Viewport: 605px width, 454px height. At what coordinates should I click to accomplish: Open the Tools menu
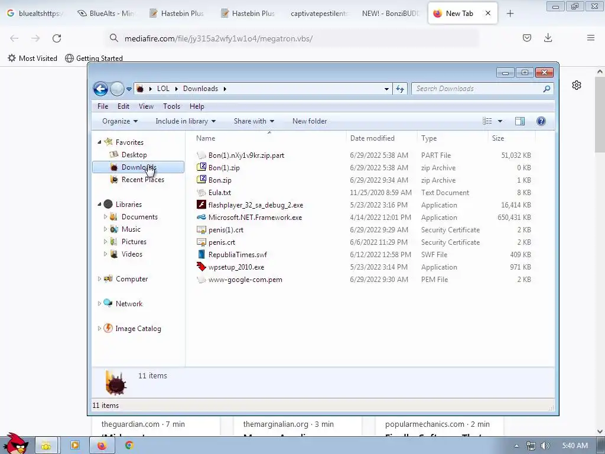coord(171,106)
